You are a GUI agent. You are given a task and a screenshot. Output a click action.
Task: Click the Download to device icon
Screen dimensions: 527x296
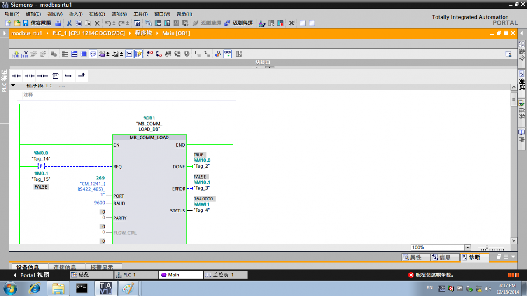tap(157, 23)
